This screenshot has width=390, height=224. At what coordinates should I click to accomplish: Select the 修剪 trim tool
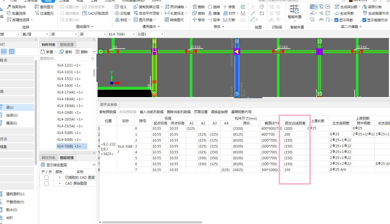pos(229,6)
